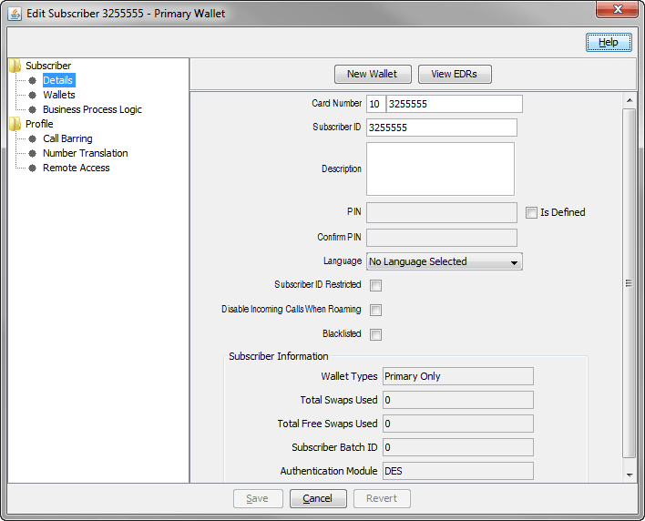Tick the Blacklisted checkbox
645x521 pixels.
[375, 334]
